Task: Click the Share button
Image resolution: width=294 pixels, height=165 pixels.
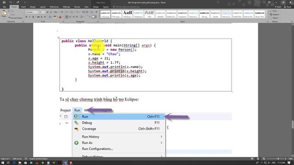Action: click(288, 7)
